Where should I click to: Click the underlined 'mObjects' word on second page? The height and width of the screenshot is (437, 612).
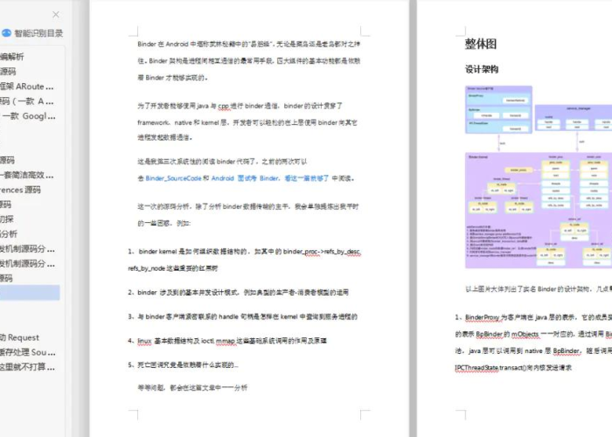(525, 335)
